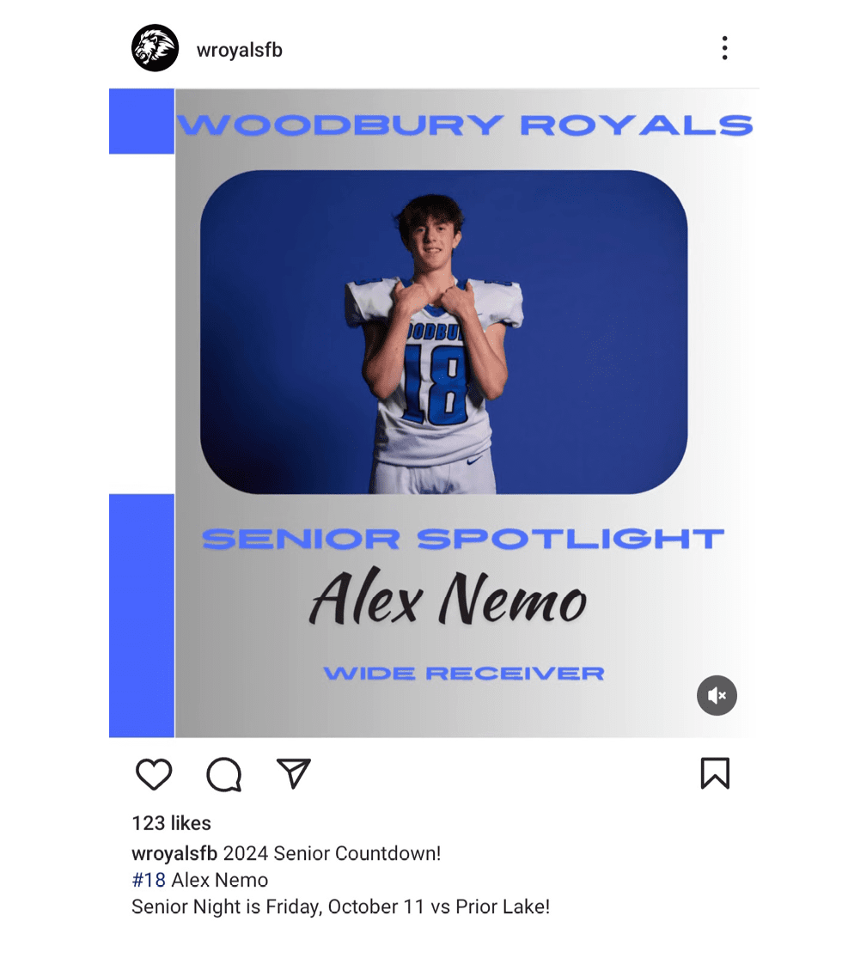Open the wroyalsfb username in the post header
842x958 pixels.
pyautogui.click(x=240, y=50)
